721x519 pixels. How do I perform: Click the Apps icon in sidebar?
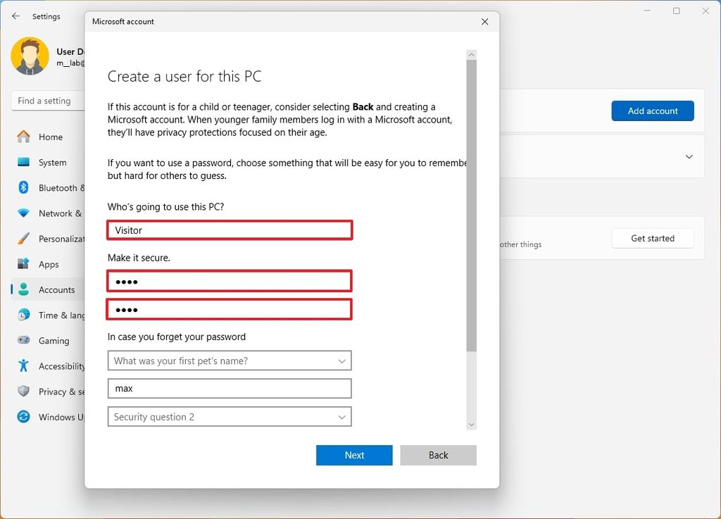coord(23,264)
